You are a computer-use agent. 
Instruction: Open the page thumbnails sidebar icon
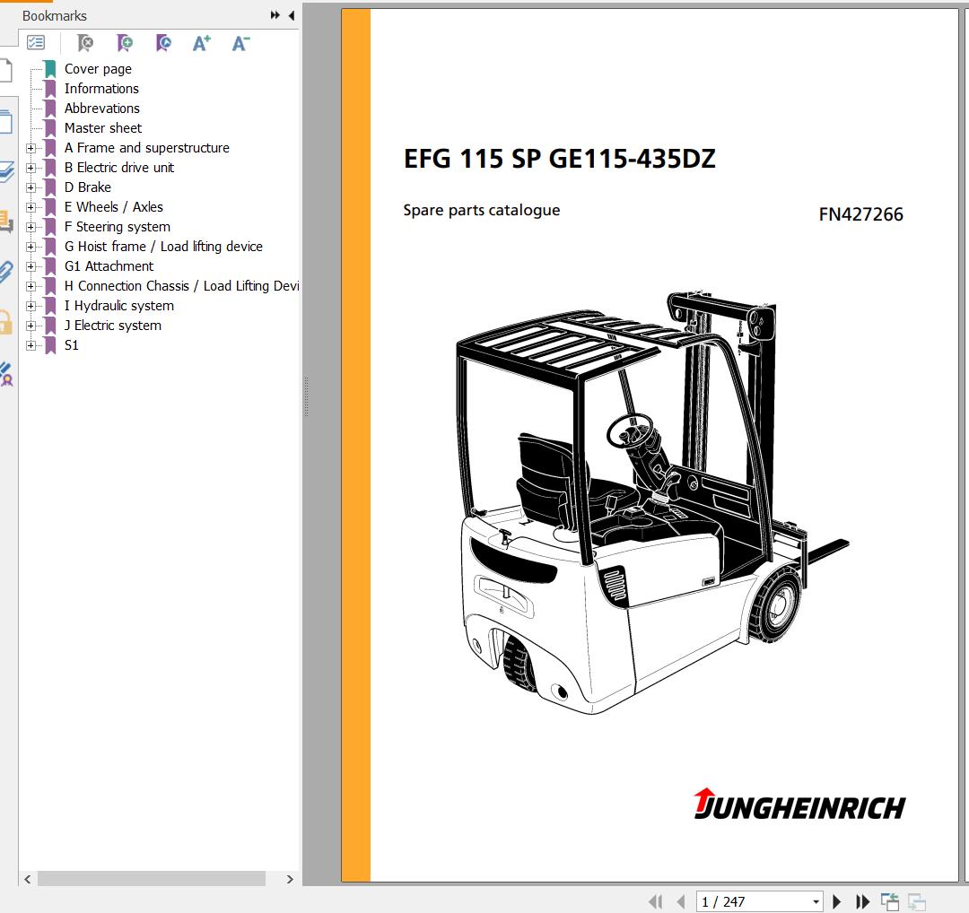click(x=5, y=122)
